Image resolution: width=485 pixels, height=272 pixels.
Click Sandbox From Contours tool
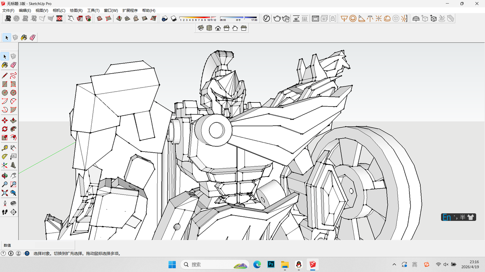pos(100,18)
